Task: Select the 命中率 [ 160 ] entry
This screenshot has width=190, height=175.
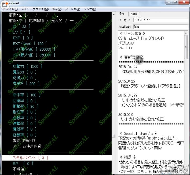Action: coord(26,95)
